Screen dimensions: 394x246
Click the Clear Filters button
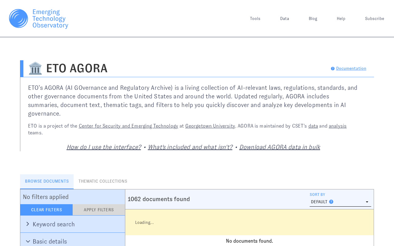[x=46, y=210]
